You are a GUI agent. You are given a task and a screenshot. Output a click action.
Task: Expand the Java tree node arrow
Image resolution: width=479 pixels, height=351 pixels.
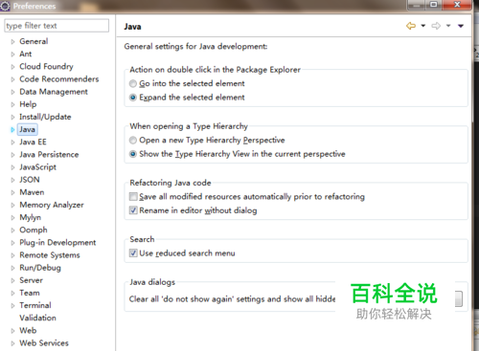tap(12, 129)
